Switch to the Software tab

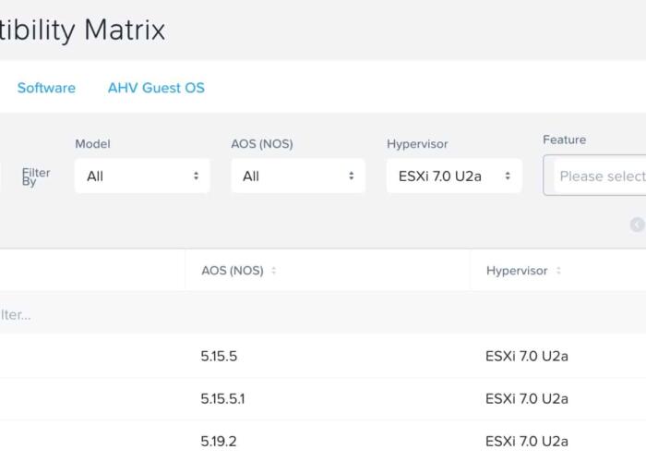(46, 88)
